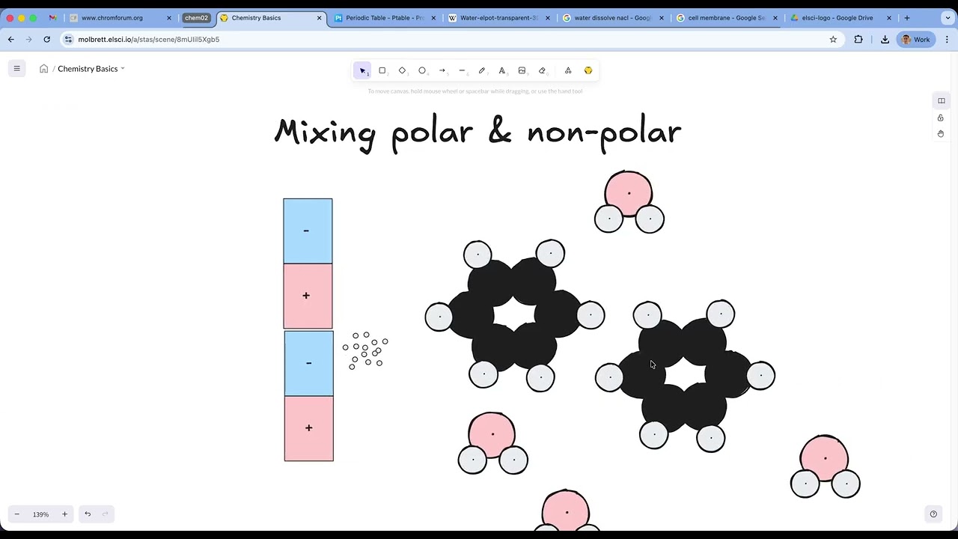
Task: Click the redo arrow button
Action: point(106,514)
